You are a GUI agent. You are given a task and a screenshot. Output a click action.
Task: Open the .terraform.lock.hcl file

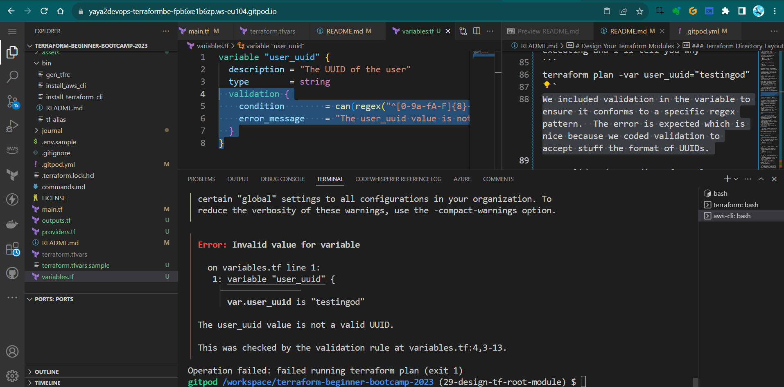68,175
